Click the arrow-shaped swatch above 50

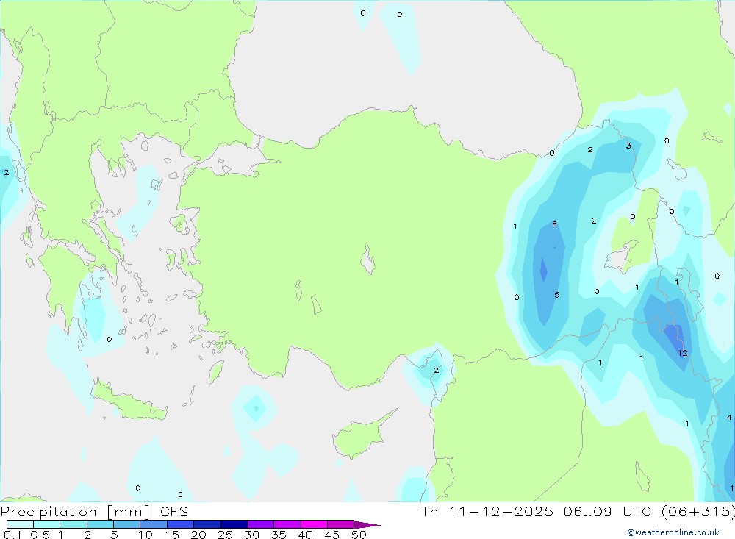click(x=367, y=525)
